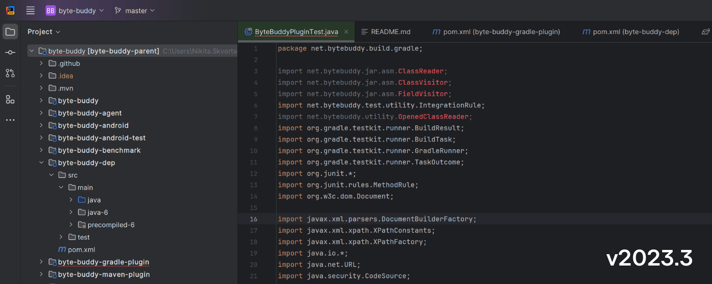Click the IntelliJ IDEA logo icon

[10, 10]
